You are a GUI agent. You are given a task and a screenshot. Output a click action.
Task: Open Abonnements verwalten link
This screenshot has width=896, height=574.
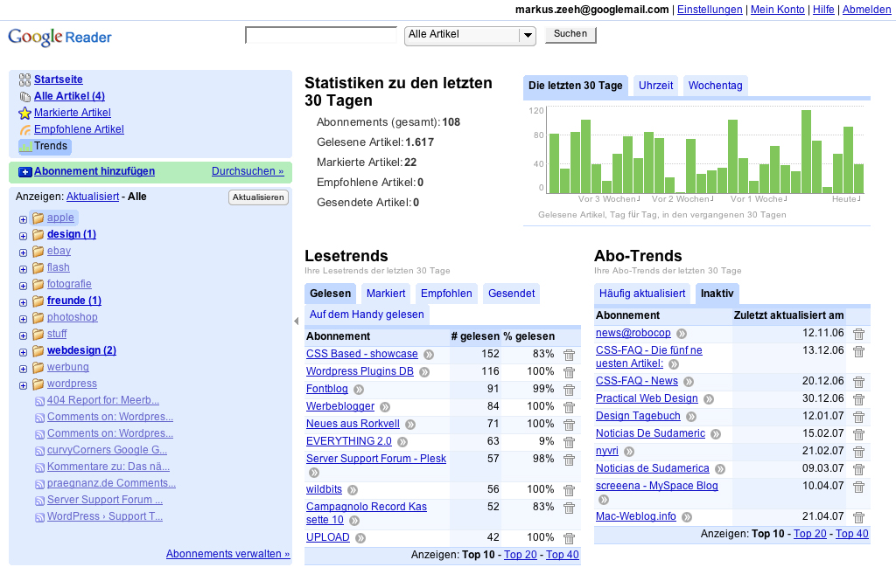point(228,553)
